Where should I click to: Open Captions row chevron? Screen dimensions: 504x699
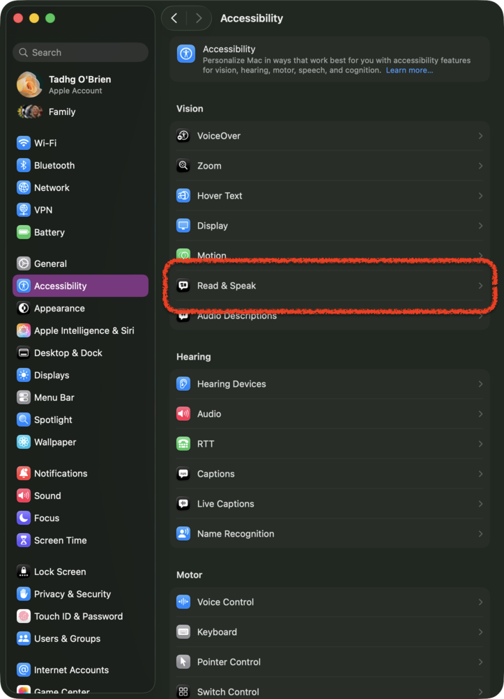(x=480, y=473)
